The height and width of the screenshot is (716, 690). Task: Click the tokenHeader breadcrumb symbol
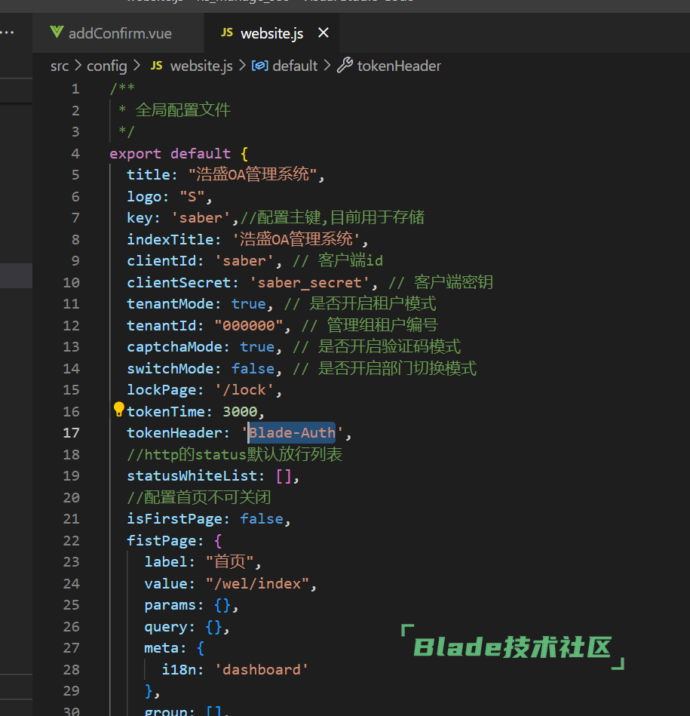pos(399,66)
